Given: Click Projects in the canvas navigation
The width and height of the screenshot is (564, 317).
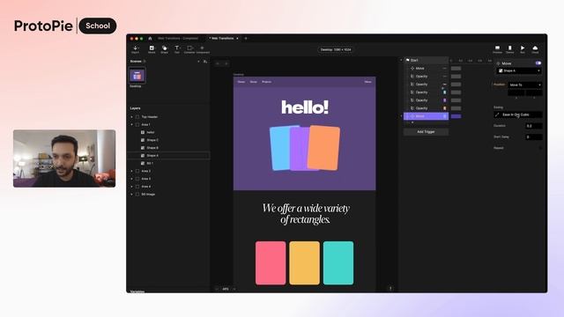Looking at the screenshot, I should pyautogui.click(x=266, y=82).
